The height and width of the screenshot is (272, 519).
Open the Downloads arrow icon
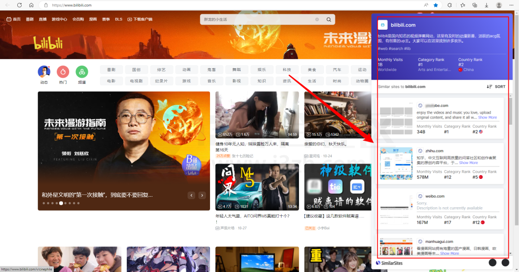click(x=486, y=5)
